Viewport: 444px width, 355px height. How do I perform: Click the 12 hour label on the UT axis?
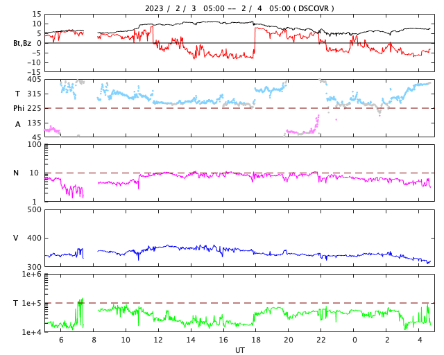point(158,340)
